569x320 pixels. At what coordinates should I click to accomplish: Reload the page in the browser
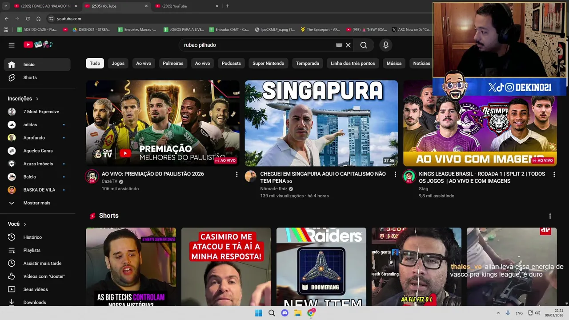tap(28, 19)
